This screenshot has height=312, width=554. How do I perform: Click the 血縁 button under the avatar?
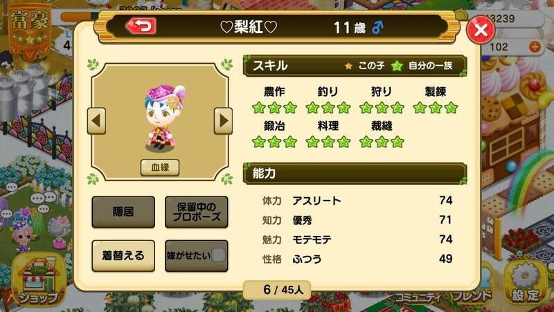point(160,167)
